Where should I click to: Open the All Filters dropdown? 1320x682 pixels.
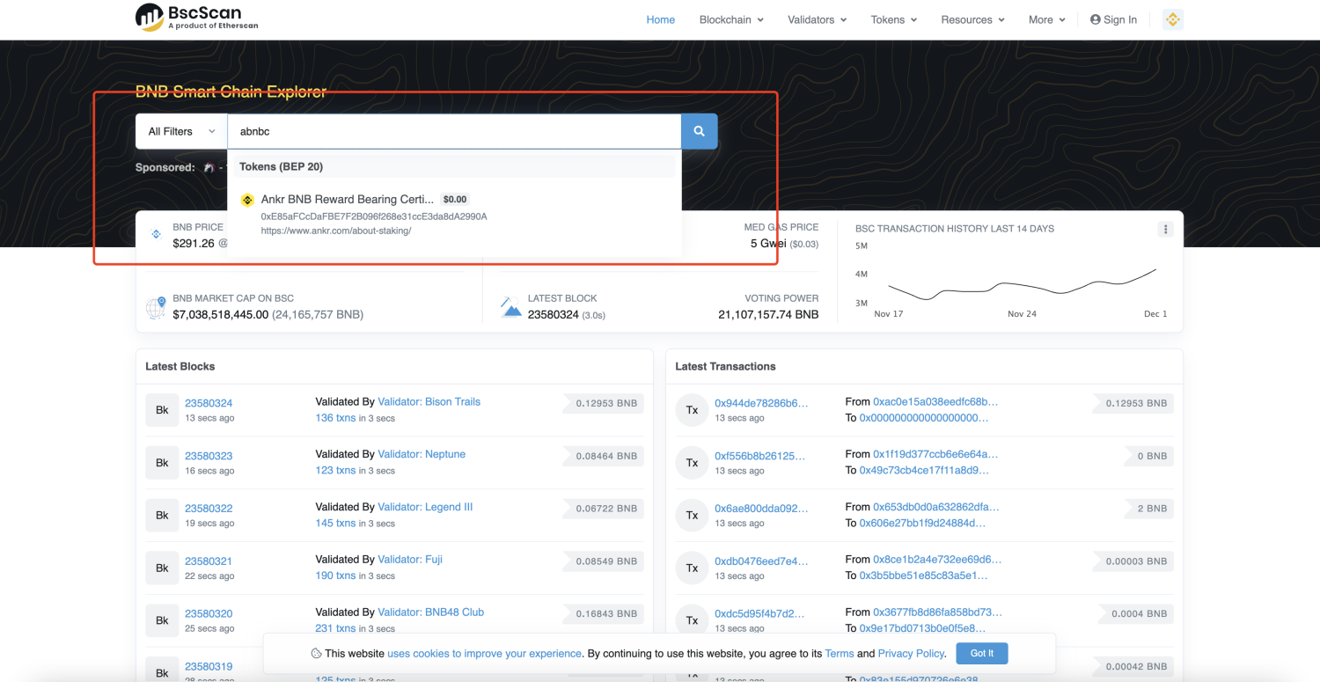tap(181, 131)
